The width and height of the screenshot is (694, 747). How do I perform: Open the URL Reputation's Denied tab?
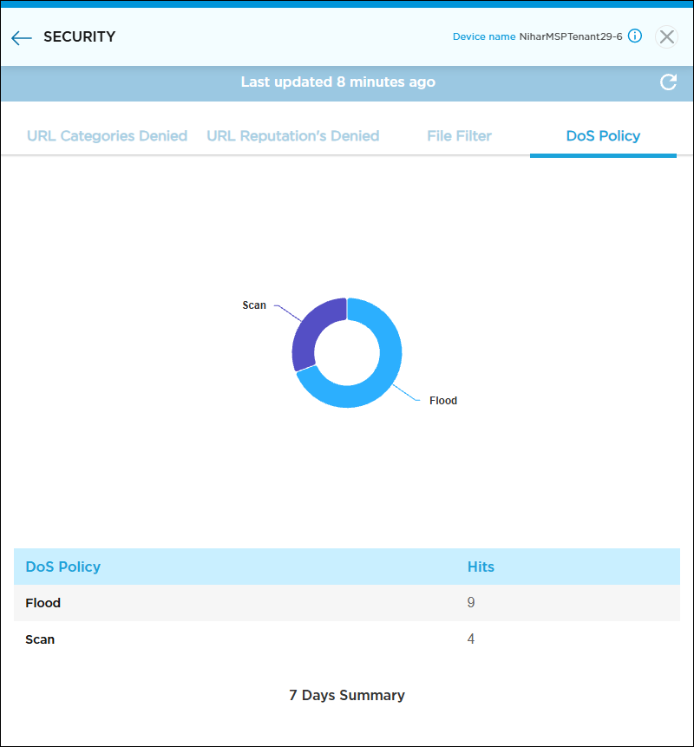(x=292, y=136)
